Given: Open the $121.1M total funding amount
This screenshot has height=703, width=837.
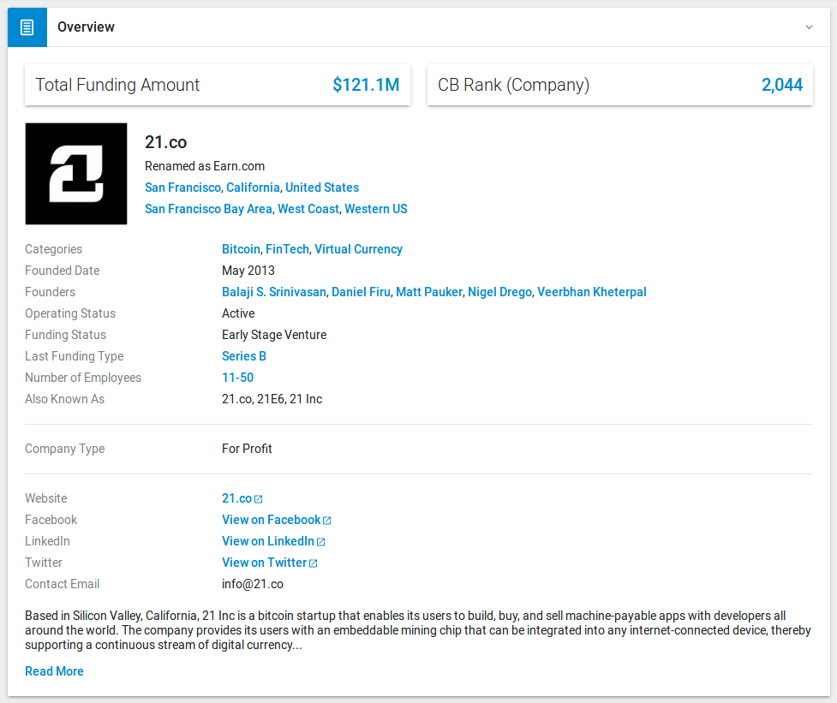Looking at the screenshot, I should click(x=366, y=85).
